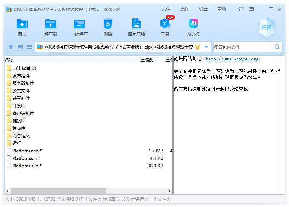Click the 解压到 (Extract to) icon
This screenshot has width=289, height=207.
click(51, 24)
